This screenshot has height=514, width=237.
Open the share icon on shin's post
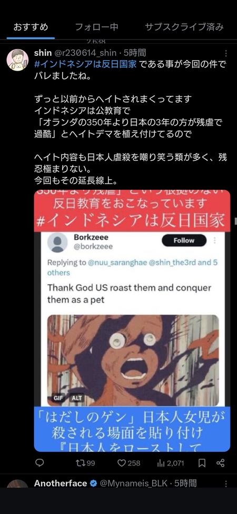pos(221,463)
